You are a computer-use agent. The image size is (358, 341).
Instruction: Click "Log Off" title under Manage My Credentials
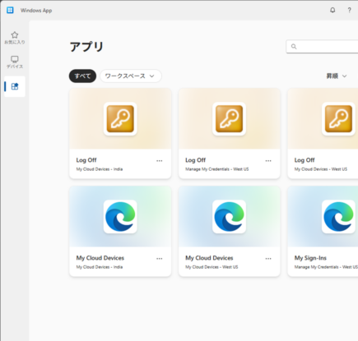pos(196,160)
